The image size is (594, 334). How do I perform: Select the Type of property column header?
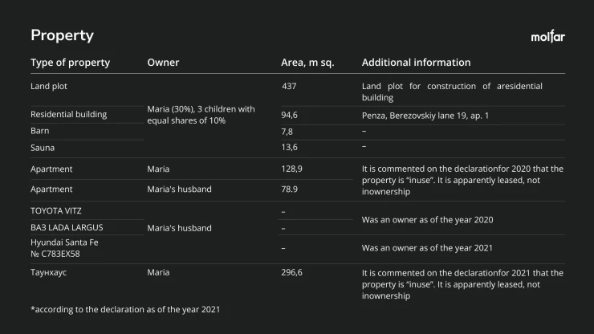coord(70,63)
